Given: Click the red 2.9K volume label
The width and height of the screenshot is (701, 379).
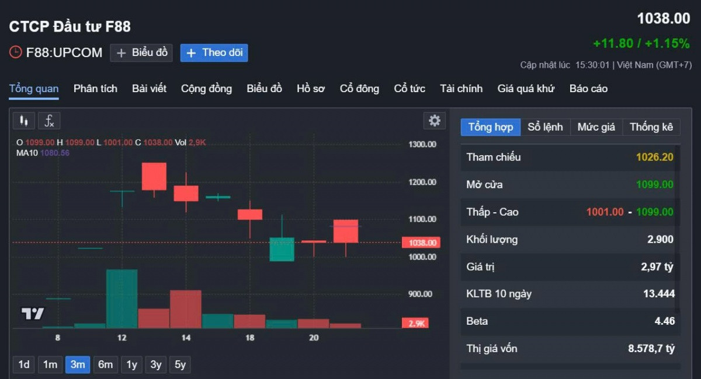Looking at the screenshot, I should coord(415,323).
